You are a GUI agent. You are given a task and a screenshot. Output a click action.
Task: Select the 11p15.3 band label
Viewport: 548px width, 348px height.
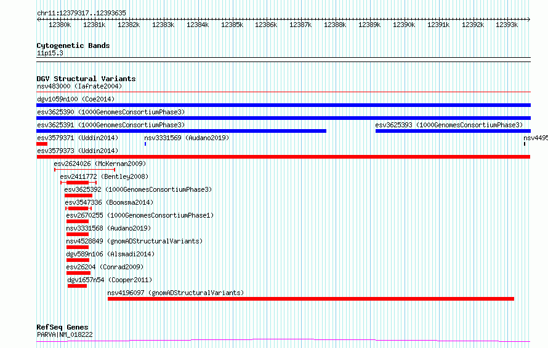pos(50,53)
